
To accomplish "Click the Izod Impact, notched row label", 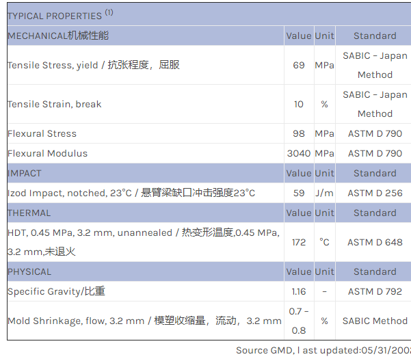I will 131,193.
